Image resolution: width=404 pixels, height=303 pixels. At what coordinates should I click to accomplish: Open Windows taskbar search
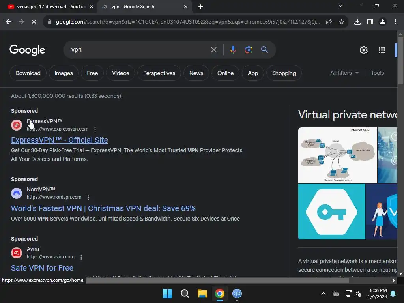point(185,294)
